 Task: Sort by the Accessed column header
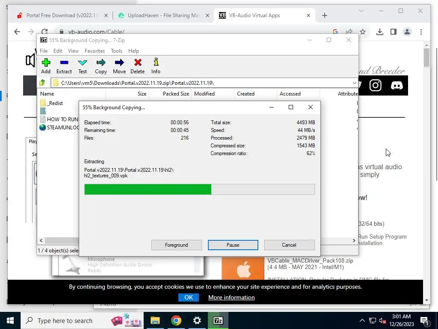click(298, 94)
